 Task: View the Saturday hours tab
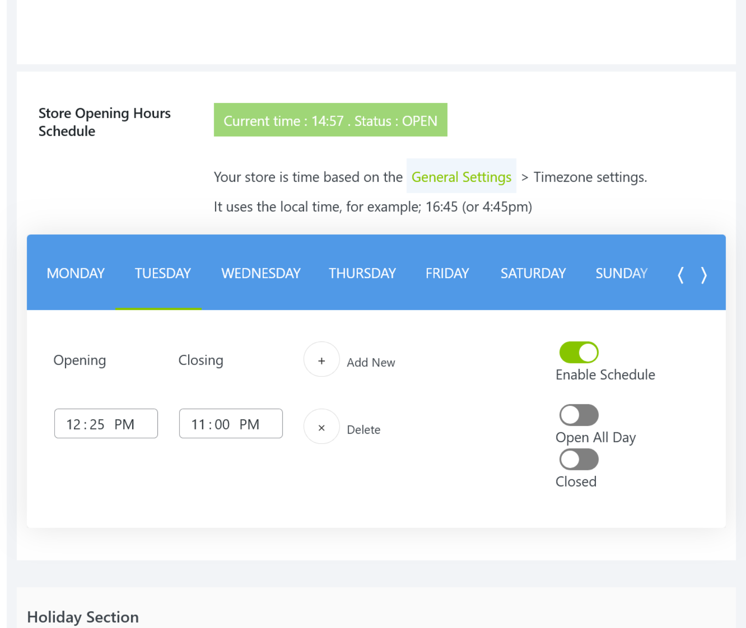533,273
